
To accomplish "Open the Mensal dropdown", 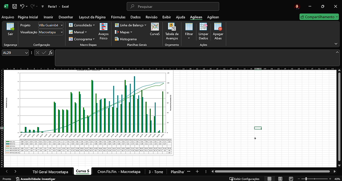I will pos(77,32).
